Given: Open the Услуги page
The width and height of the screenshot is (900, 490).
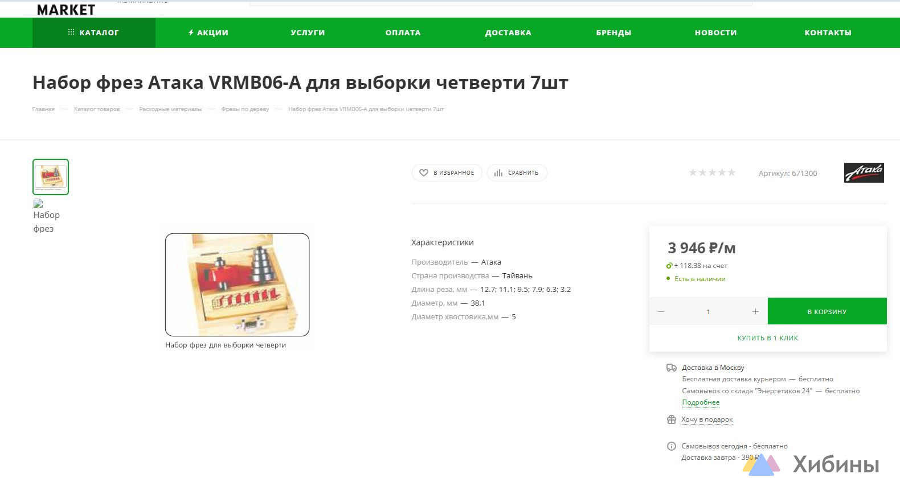Looking at the screenshot, I should pos(308,32).
